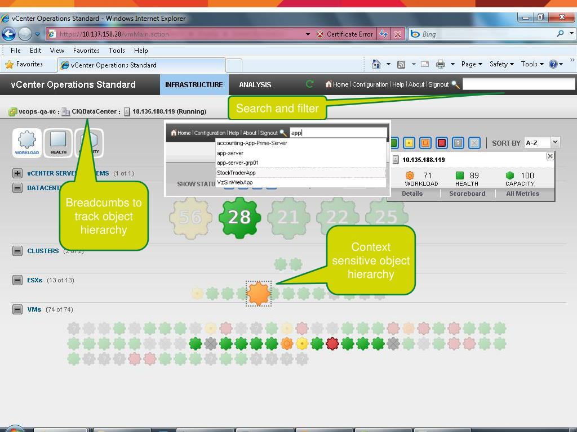Screen dimensions: 577x432
Task: Open the Bing search provider dropdown arrow
Action: pyautogui.click(x=571, y=33)
